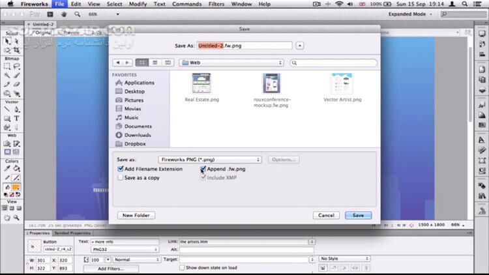
Task: Select the Pointer tool in the toolbox
Action: (7, 40)
